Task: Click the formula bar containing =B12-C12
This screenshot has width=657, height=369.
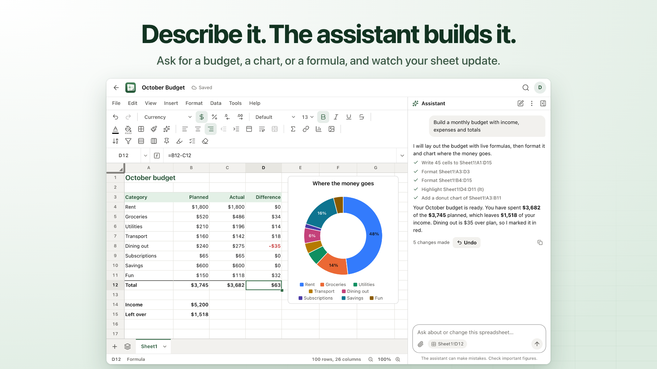Action: coord(281,155)
